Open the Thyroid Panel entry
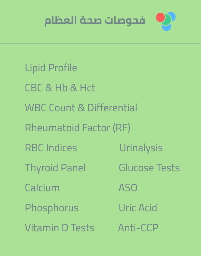Image resolution: width=201 pixels, height=256 pixels. tap(55, 168)
